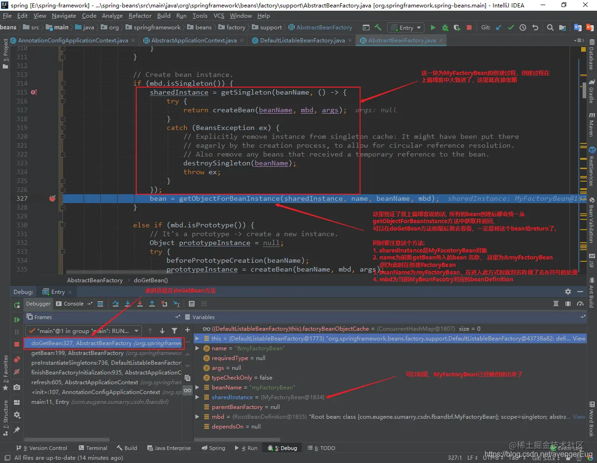Open Entry run configuration dropdown
This screenshot has height=463, width=597.
405,27
